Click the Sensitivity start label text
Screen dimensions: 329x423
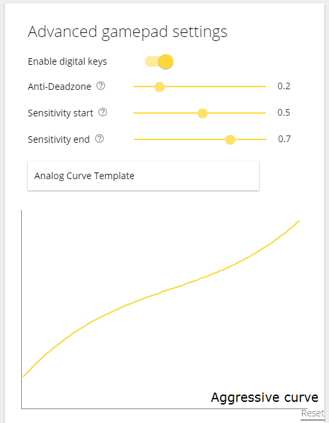[x=60, y=113]
